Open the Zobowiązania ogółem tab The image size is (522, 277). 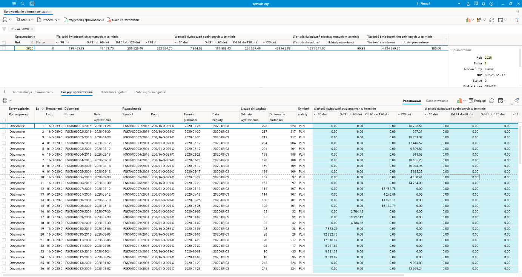[150, 92]
